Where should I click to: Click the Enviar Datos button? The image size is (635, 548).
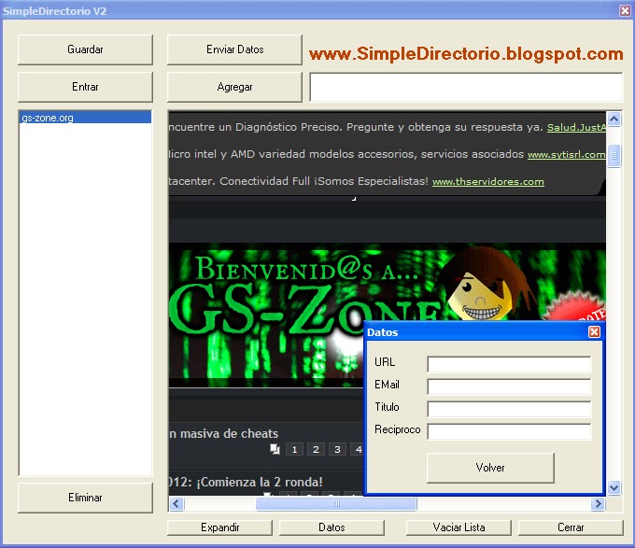point(234,49)
